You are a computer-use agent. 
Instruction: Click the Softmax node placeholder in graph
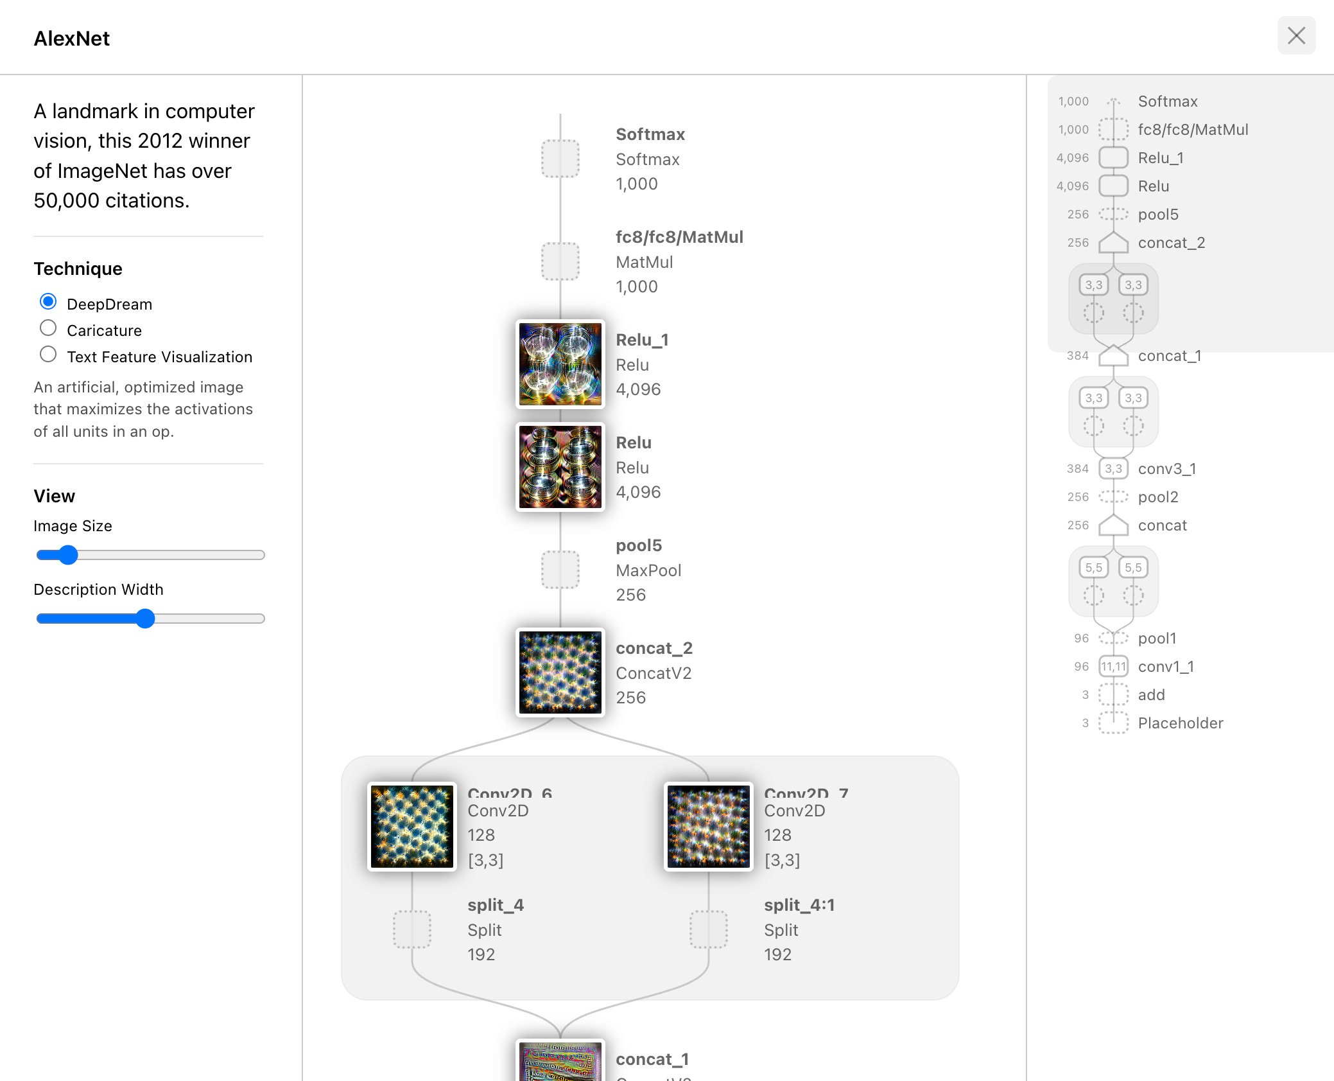coord(560,159)
